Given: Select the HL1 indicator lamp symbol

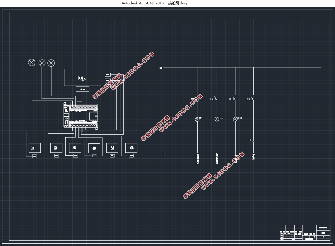Looking at the screenshot, I should pos(197,119).
